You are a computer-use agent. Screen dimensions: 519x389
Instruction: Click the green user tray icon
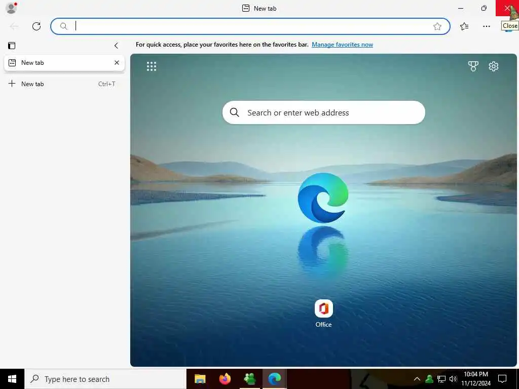[x=429, y=379]
